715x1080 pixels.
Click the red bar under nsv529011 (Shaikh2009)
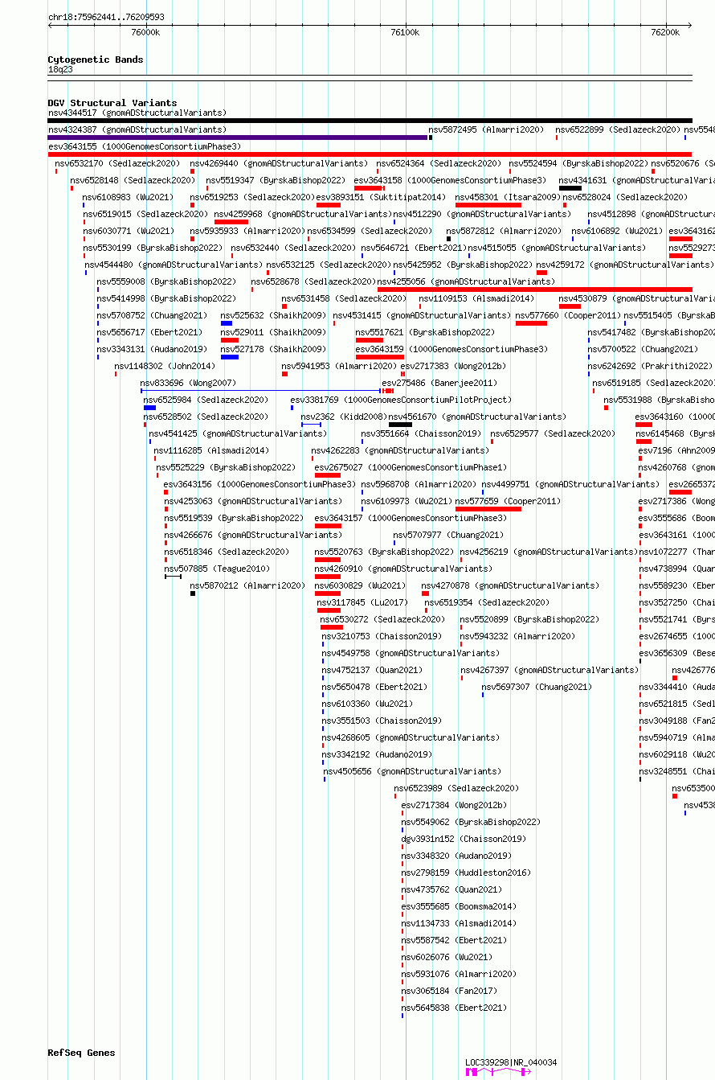[230, 340]
